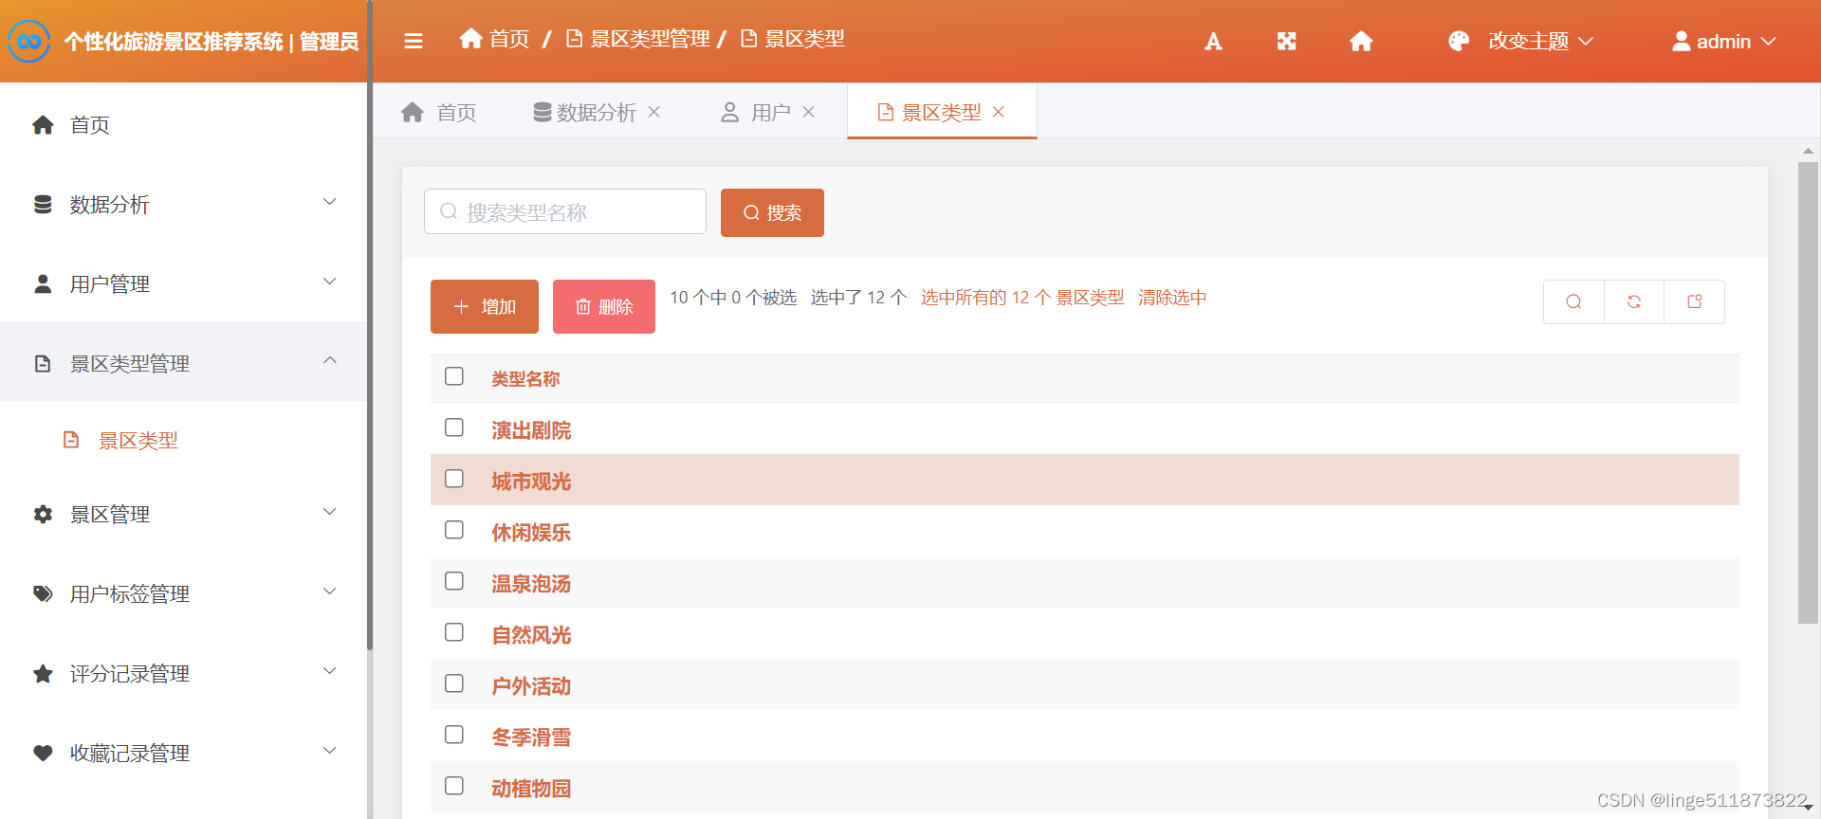Close the 数据分析 tab
1821x819 pixels.
coord(654,112)
